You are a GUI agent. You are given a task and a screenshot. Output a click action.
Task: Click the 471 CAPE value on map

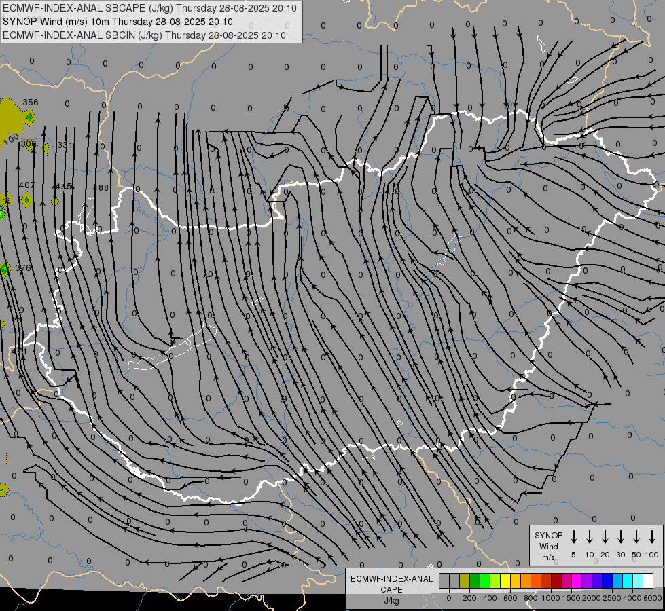[x=19, y=351]
